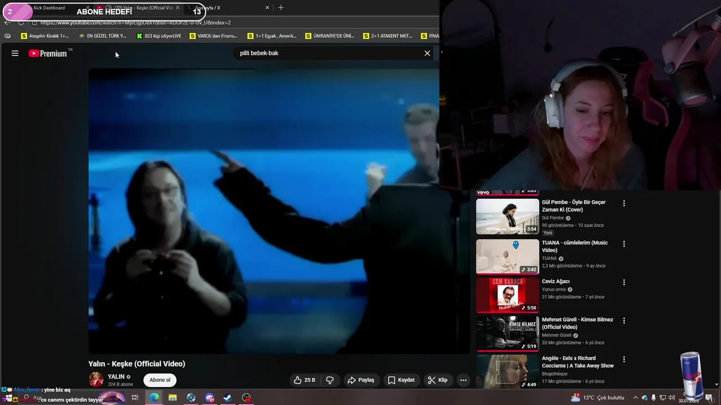Open the 'ÜMRANİYE'DE ÜNİ...' bookmark

click(x=330, y=36)
